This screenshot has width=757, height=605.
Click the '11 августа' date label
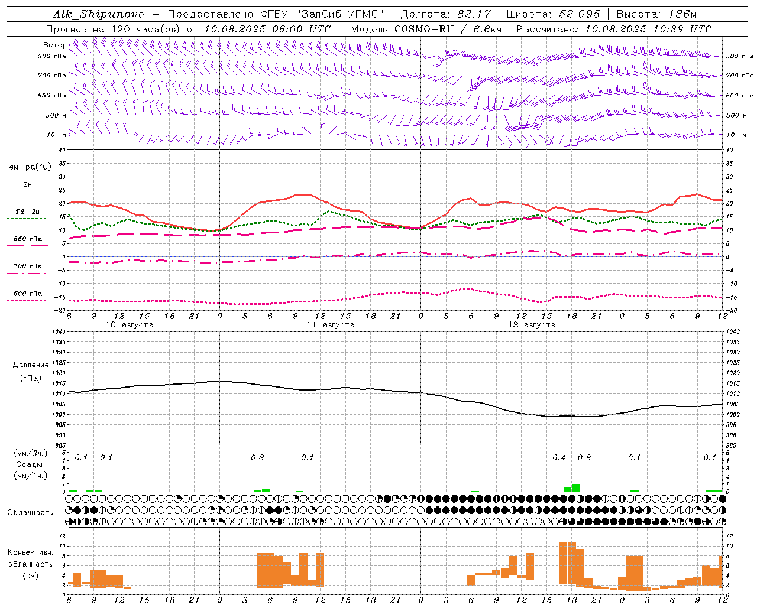coord(331,325)
